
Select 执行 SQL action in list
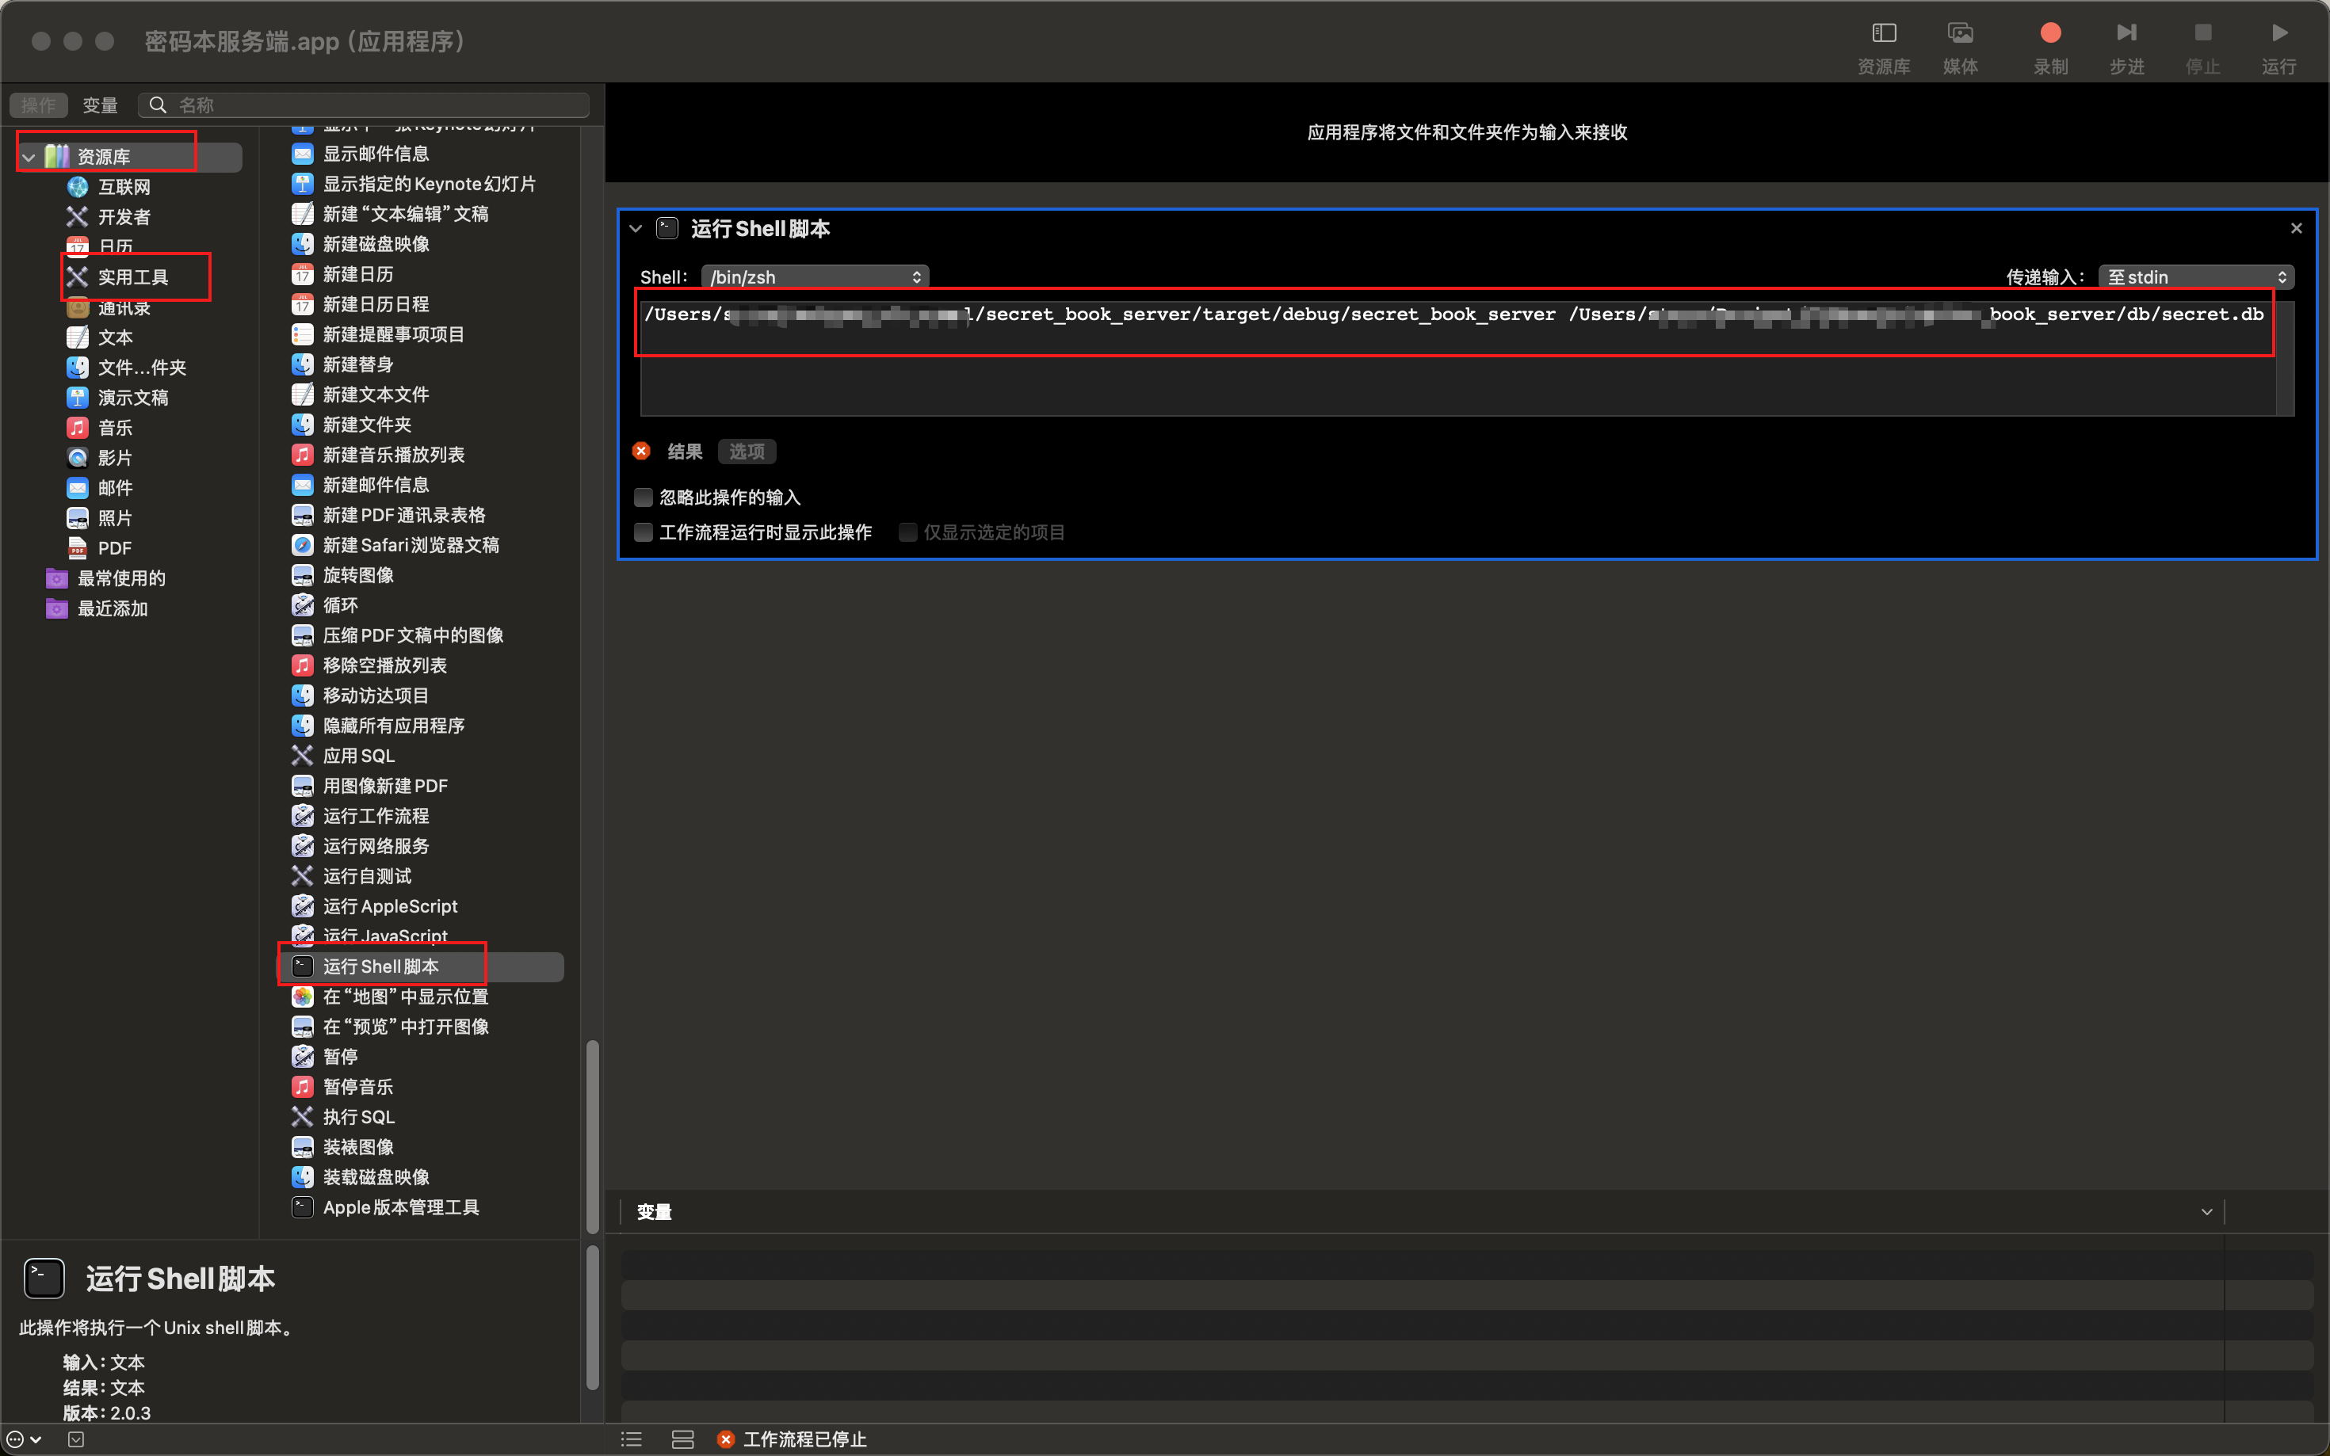[x=358, y=1117]
